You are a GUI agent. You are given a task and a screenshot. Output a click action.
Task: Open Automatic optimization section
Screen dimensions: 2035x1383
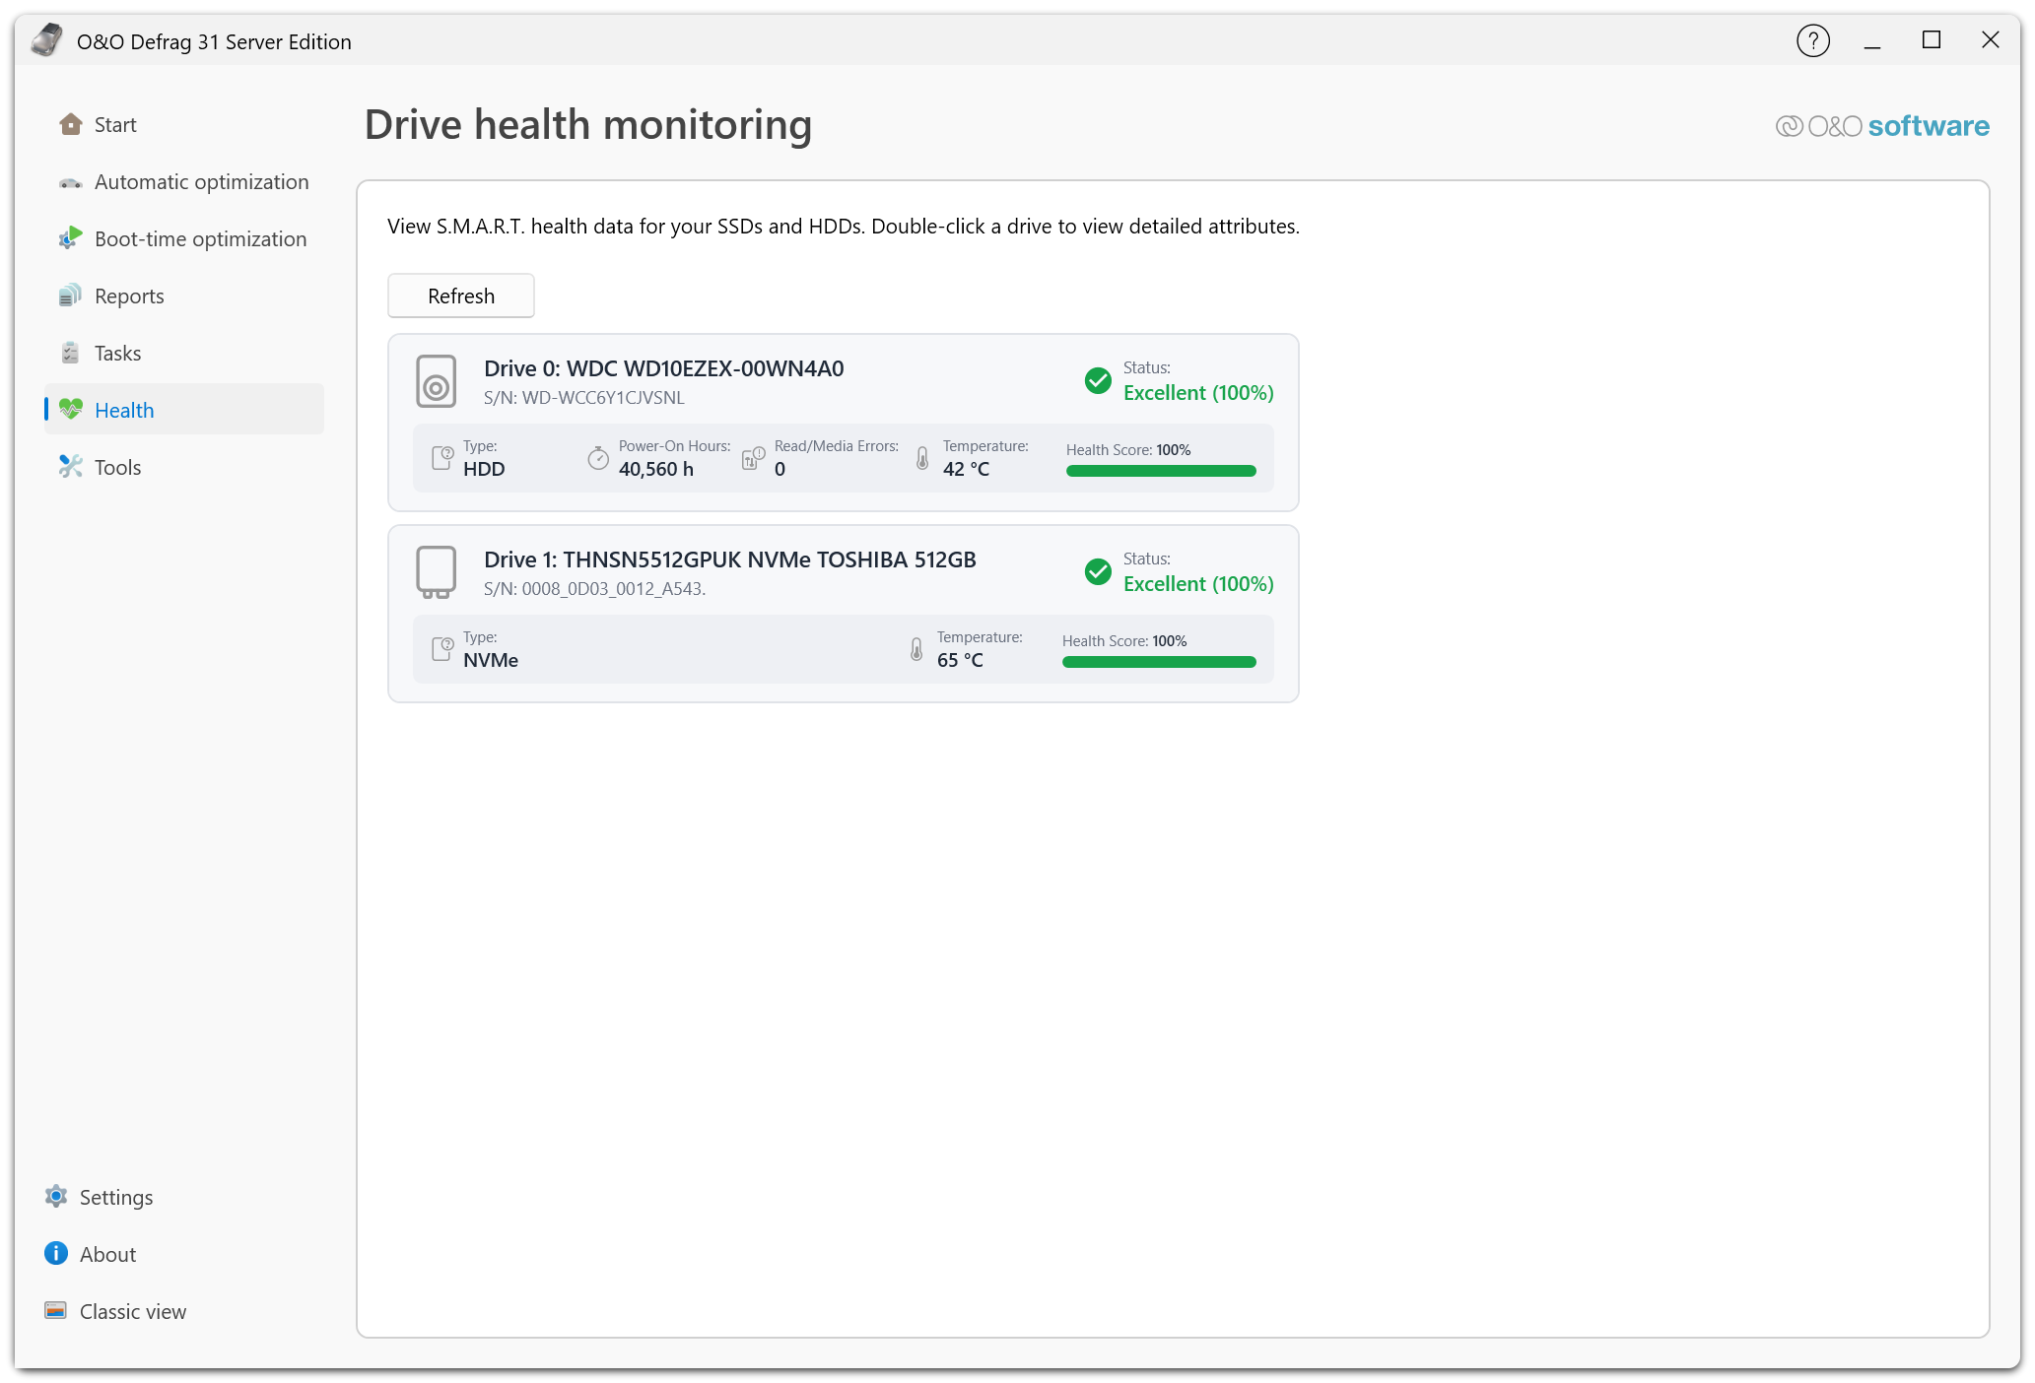(x=184, y=182)
